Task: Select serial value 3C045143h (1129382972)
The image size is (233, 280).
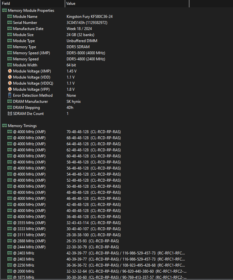Action: point(87,23)
